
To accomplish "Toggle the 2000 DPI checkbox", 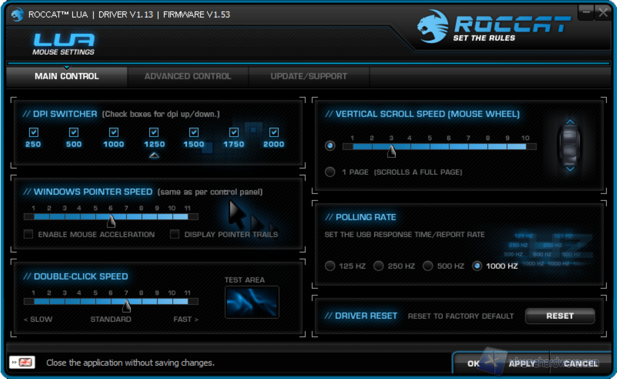I will point(274,132).
